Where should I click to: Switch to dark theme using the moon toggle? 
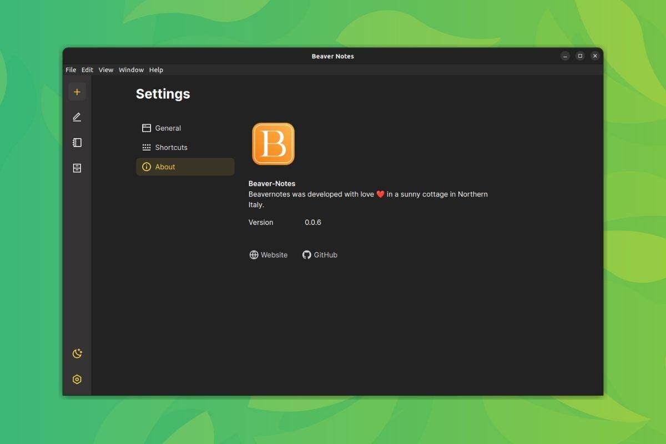pos(77,354)
